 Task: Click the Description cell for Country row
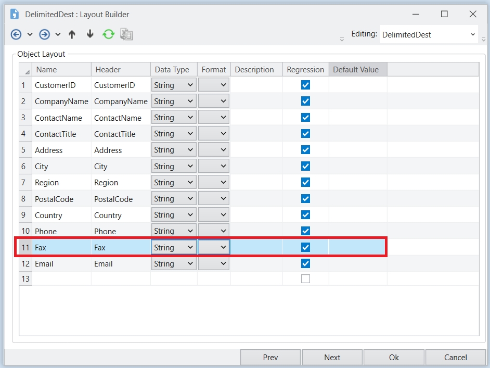256,215
